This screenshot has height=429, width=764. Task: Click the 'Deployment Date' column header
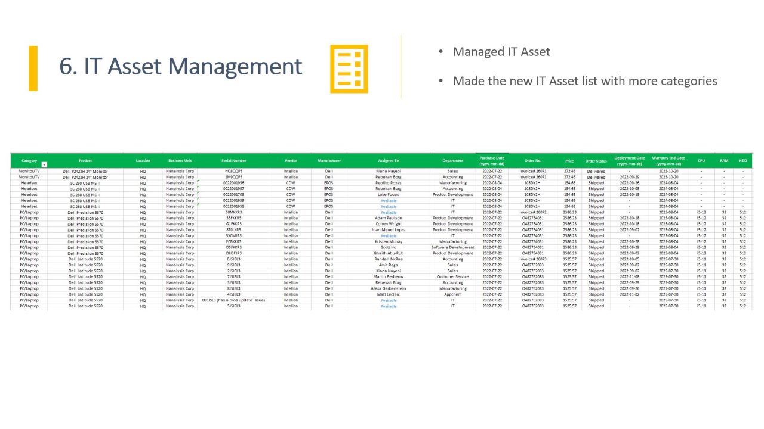point(630,161)
